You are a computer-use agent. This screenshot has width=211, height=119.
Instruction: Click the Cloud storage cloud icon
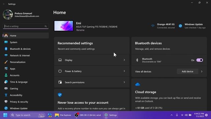click(138, 85)
